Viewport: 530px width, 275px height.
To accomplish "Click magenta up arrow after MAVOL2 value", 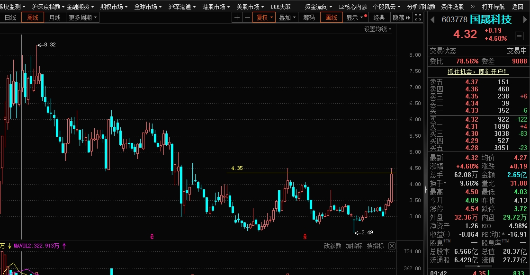I will pos(64,246).
